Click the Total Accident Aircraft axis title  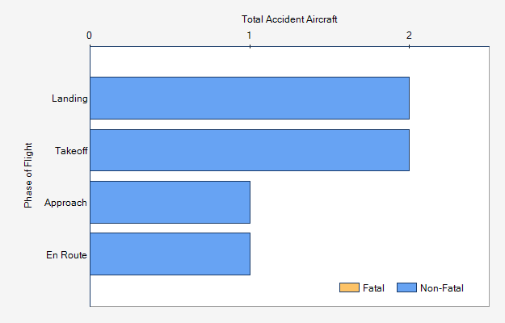[289, 19]
